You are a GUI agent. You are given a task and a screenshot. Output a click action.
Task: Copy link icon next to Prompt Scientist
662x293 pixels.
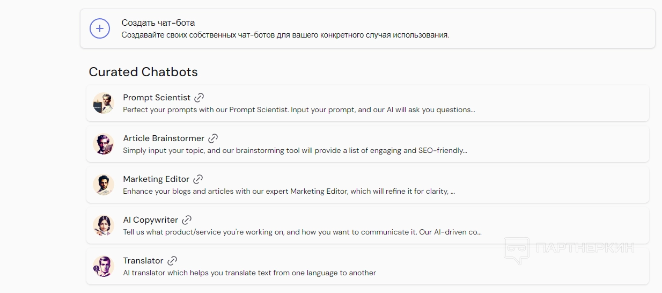pos(199,98)
